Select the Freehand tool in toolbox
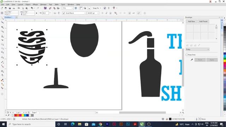 2,36
